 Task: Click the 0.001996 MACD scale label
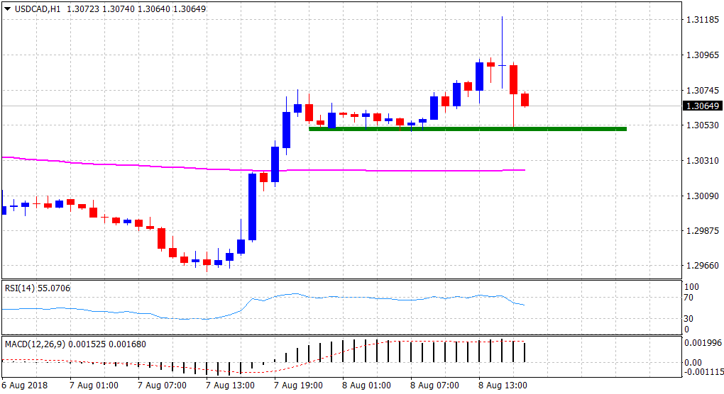702,343
